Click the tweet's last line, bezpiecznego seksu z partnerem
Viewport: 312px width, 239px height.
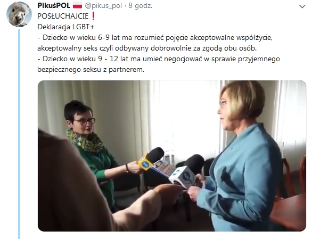click(x=91, y=70)
